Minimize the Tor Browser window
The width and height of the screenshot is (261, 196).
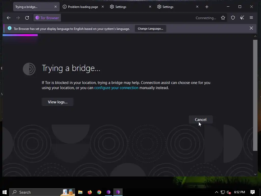click(228, 7)
